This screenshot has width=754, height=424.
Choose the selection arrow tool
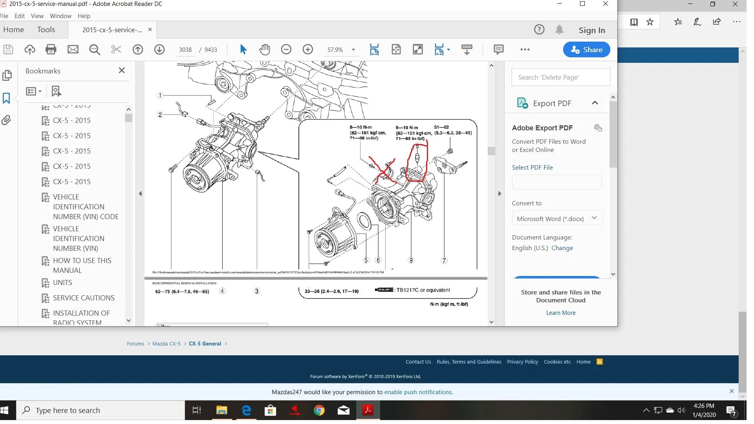[243, 49]
